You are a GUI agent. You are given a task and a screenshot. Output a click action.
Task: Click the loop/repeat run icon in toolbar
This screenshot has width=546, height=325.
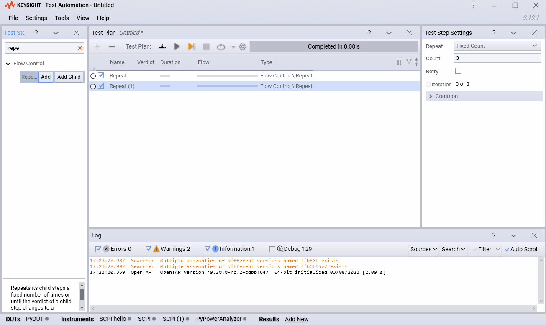click(x=221, y=46)
